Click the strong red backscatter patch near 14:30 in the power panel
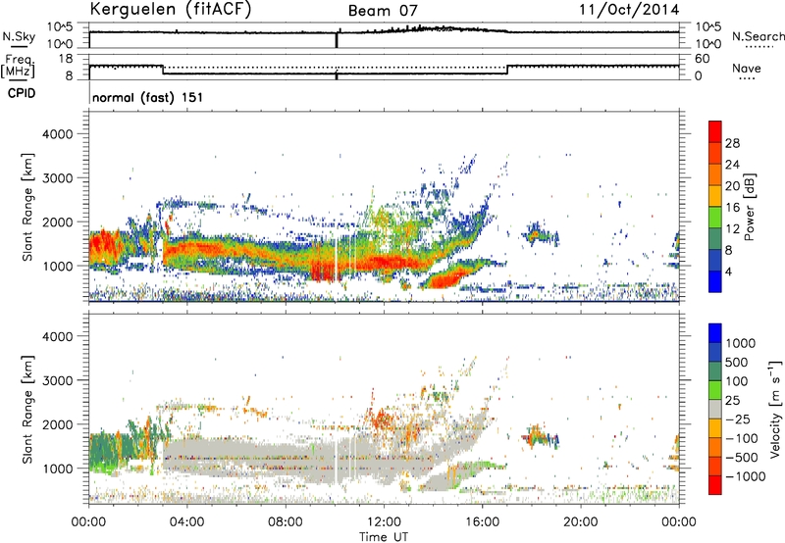This screenshot has width=785, height=543. (447, 277)
